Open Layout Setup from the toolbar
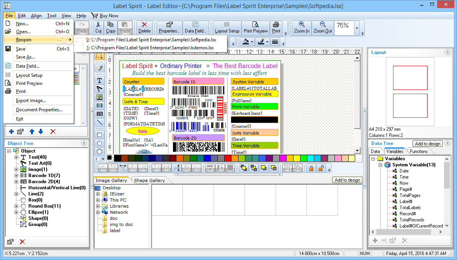The height and width of the screenshot is (260, 457). (227, 28)
